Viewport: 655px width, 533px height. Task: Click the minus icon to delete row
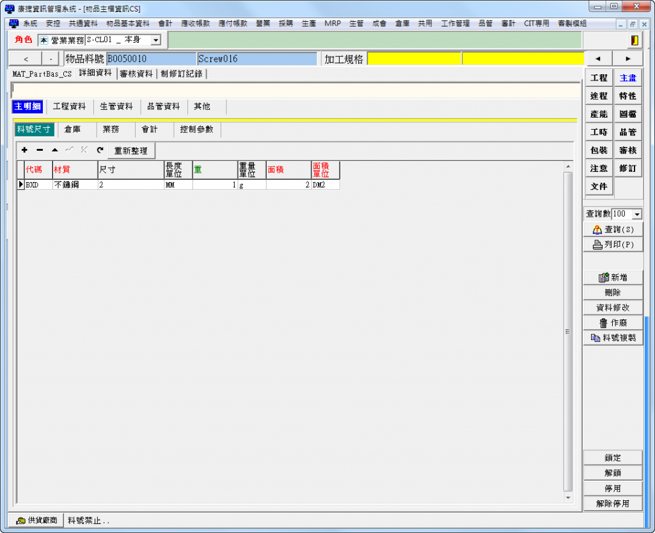click(40, 150)
